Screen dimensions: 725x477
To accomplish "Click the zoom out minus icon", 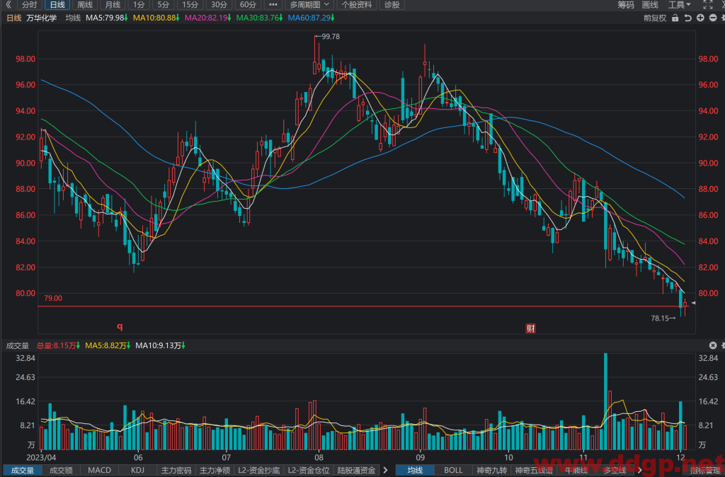I will 713,18.
